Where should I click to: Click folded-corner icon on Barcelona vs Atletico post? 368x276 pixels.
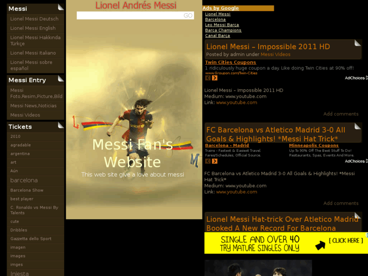coord(357,126)
